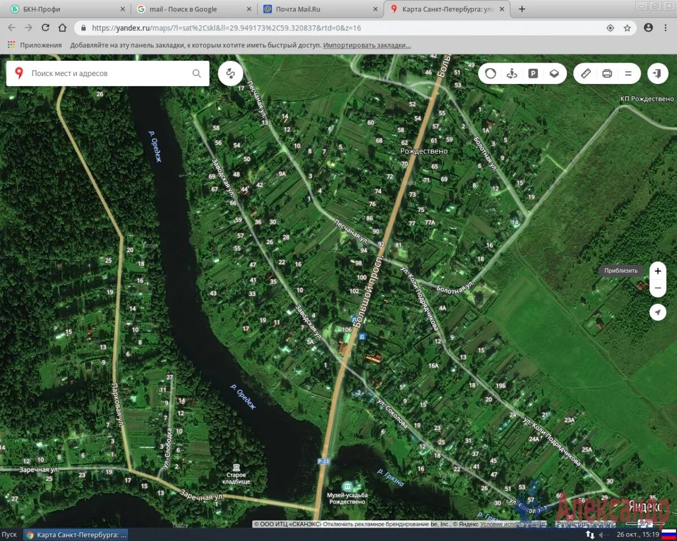Select Chrome window in taskbar
Image resolution: width=677 pixels, height=541 pixels.
[x=76, y=534]
